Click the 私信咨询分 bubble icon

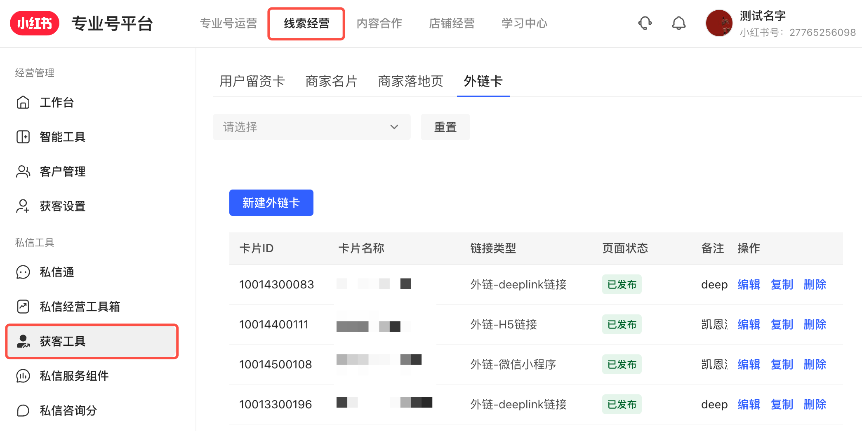point(23,410)
